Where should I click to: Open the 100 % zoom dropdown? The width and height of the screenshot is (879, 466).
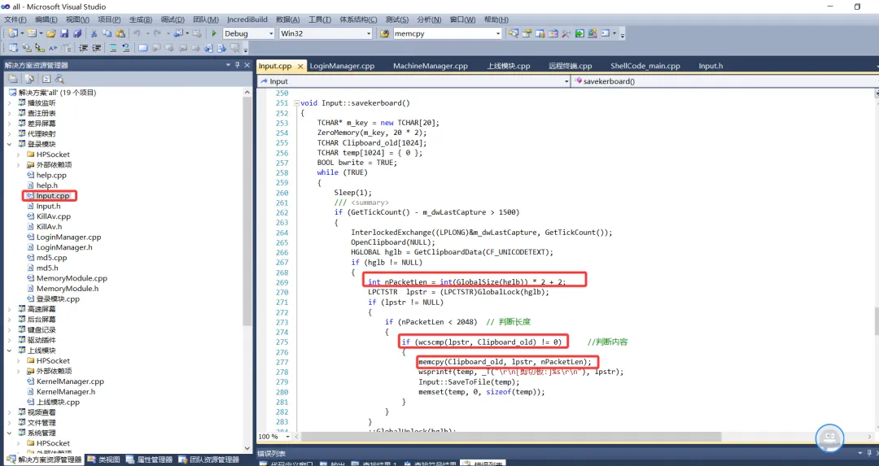287,436
